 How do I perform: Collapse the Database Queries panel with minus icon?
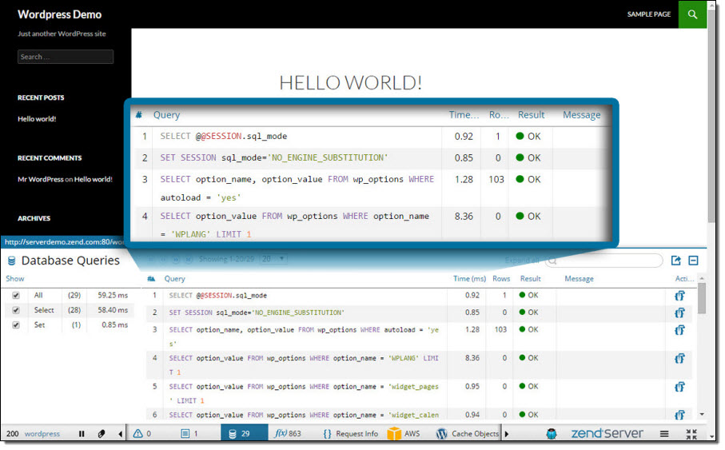click(693, 261)
